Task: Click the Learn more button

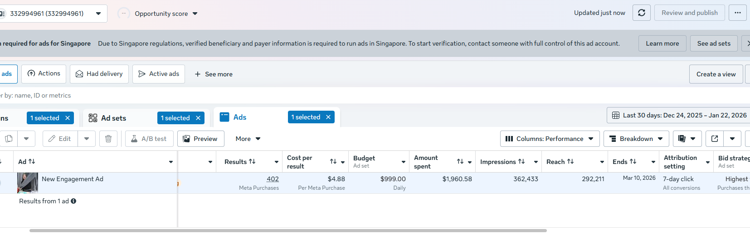Action: pos(662,43)
